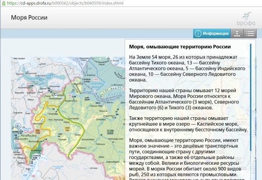Click the 11 700/2294 green map label

tap(110, 132)
